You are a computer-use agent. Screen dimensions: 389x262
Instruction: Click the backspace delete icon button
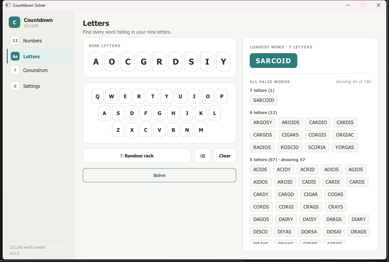[203, 156]
